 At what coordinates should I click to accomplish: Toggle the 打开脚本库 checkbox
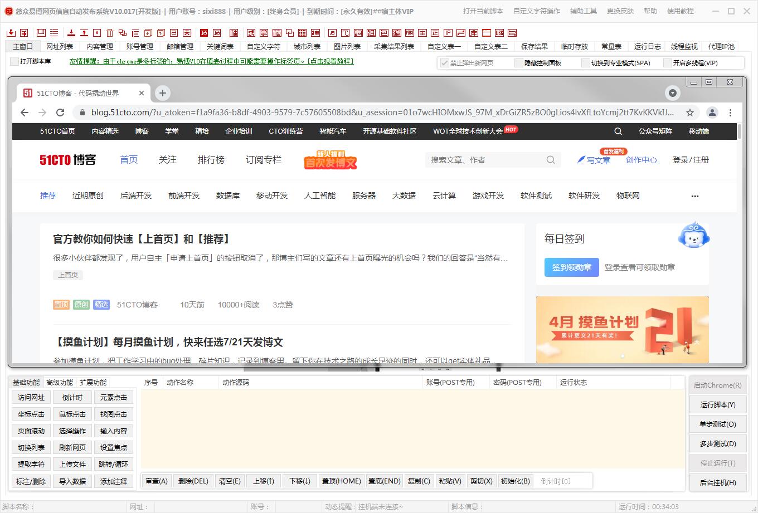[x=14, y=61]
